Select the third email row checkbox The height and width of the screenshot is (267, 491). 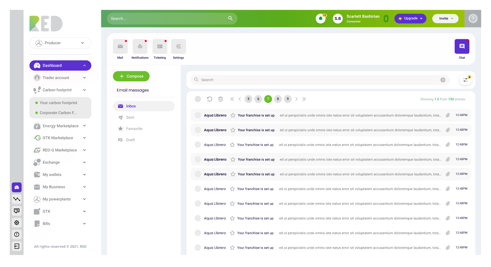198,145
